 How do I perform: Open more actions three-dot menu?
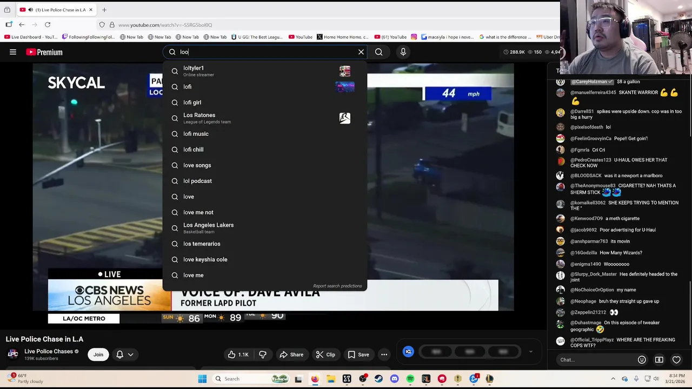point(384,354)
